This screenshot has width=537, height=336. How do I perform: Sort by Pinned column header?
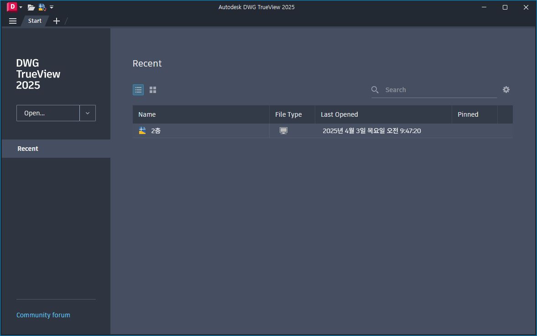click(474, 114)
